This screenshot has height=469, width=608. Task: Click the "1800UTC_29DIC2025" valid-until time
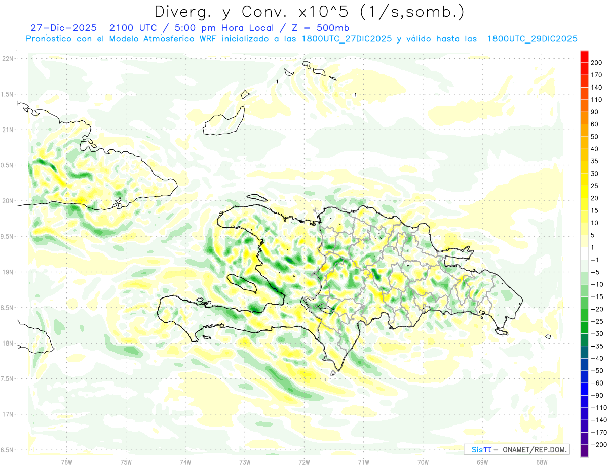pos(531,39)
